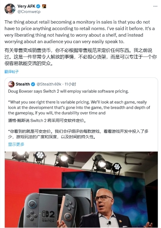The height and width of the screenshot is (228, 161).
Task: Click the 翻译帖子 translate post link
Action: pyautogui.click(x=12, y=71)
